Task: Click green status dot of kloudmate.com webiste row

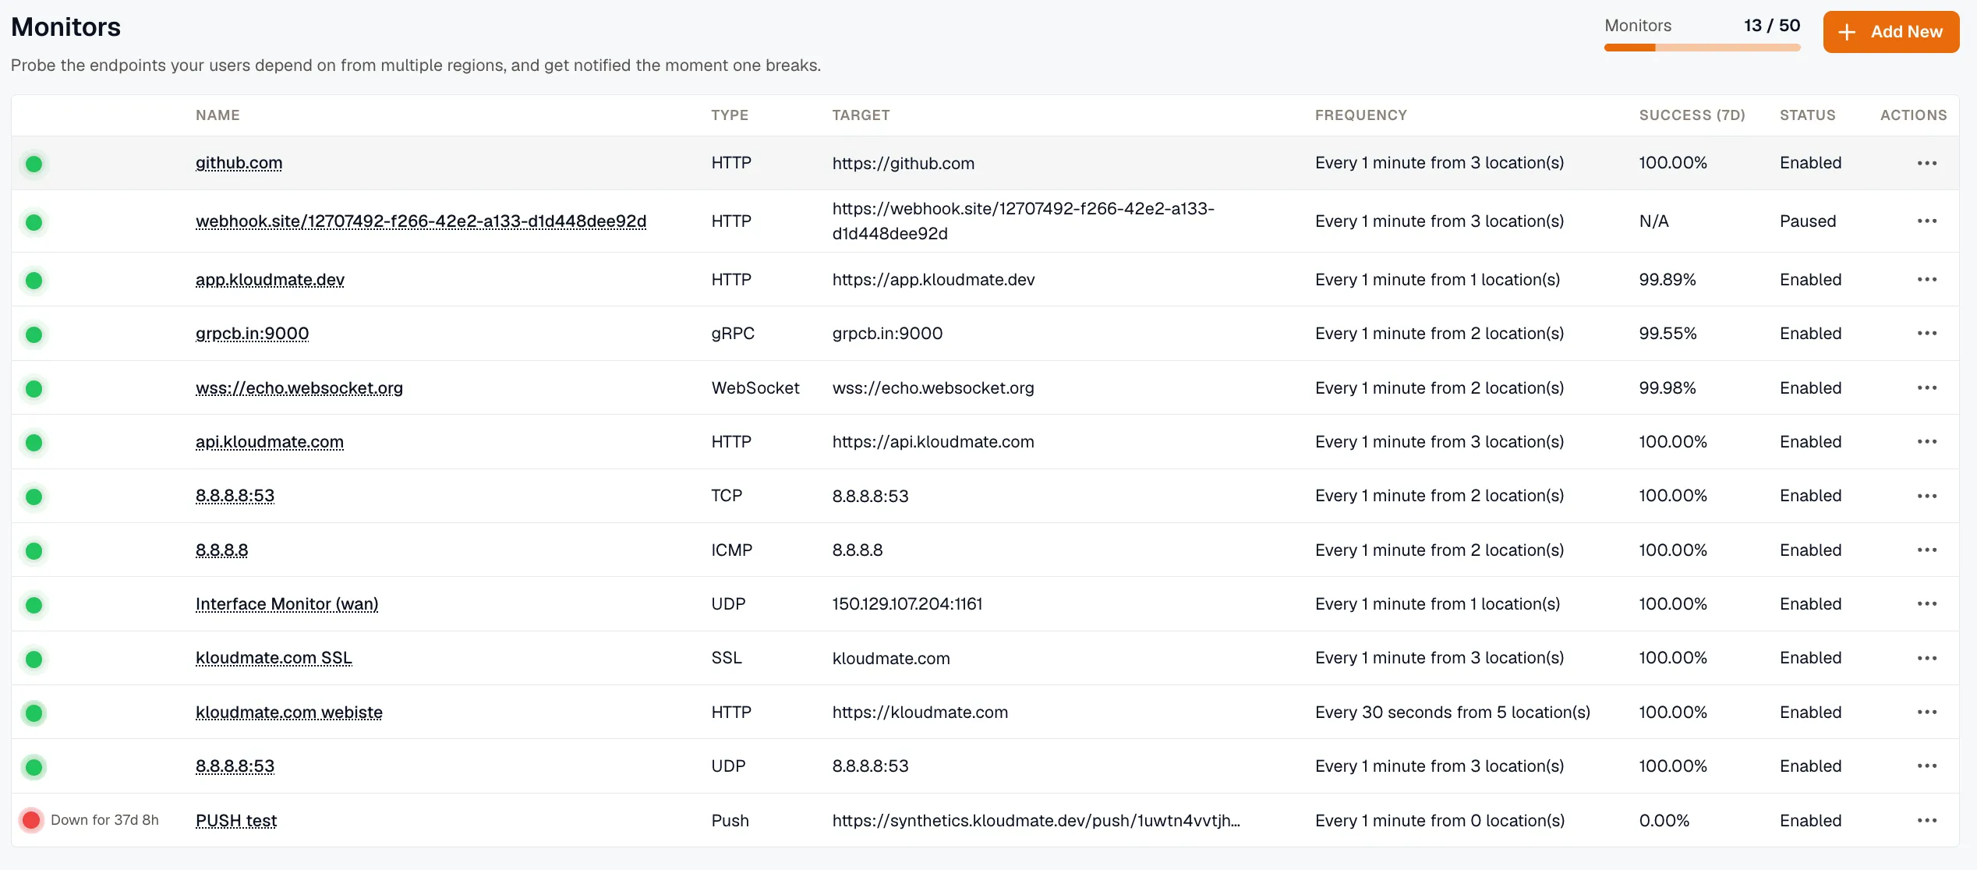Action: click(x=34, y=713)
